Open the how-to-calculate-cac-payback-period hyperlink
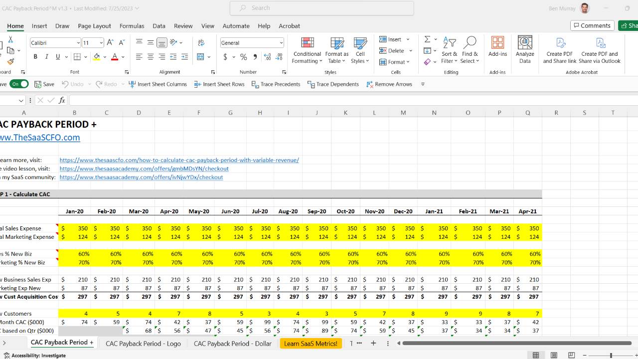The image size is (638, 359). click(179, 160)
